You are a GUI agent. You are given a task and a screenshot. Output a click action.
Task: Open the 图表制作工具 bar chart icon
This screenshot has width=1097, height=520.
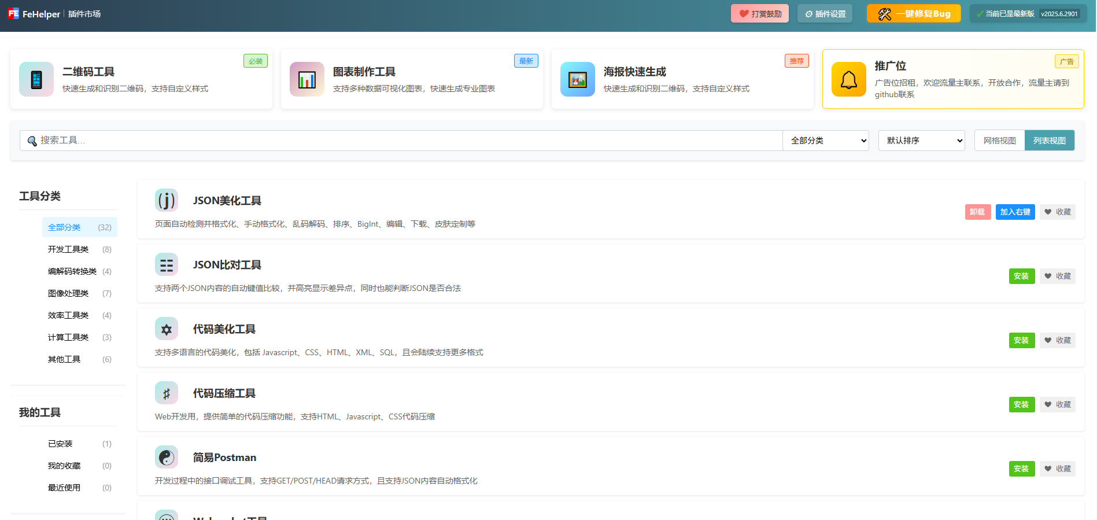click(x=307, y=79)
